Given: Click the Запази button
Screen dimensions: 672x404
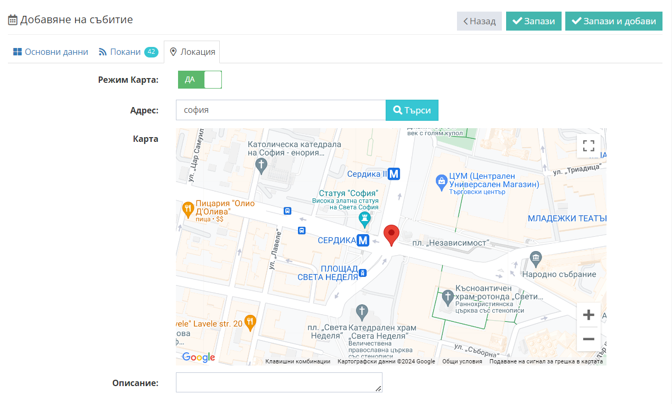Looking at the screenshot, I should coord(534,21).
